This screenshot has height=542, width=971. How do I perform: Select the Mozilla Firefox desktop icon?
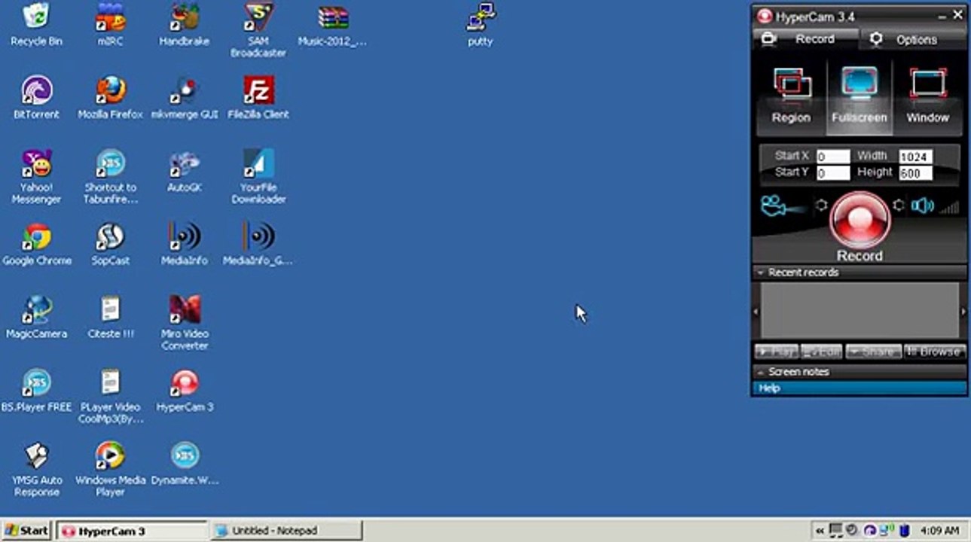click(x=110, y=97)
